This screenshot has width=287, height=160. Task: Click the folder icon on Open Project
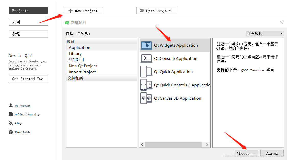pos(142,11)
